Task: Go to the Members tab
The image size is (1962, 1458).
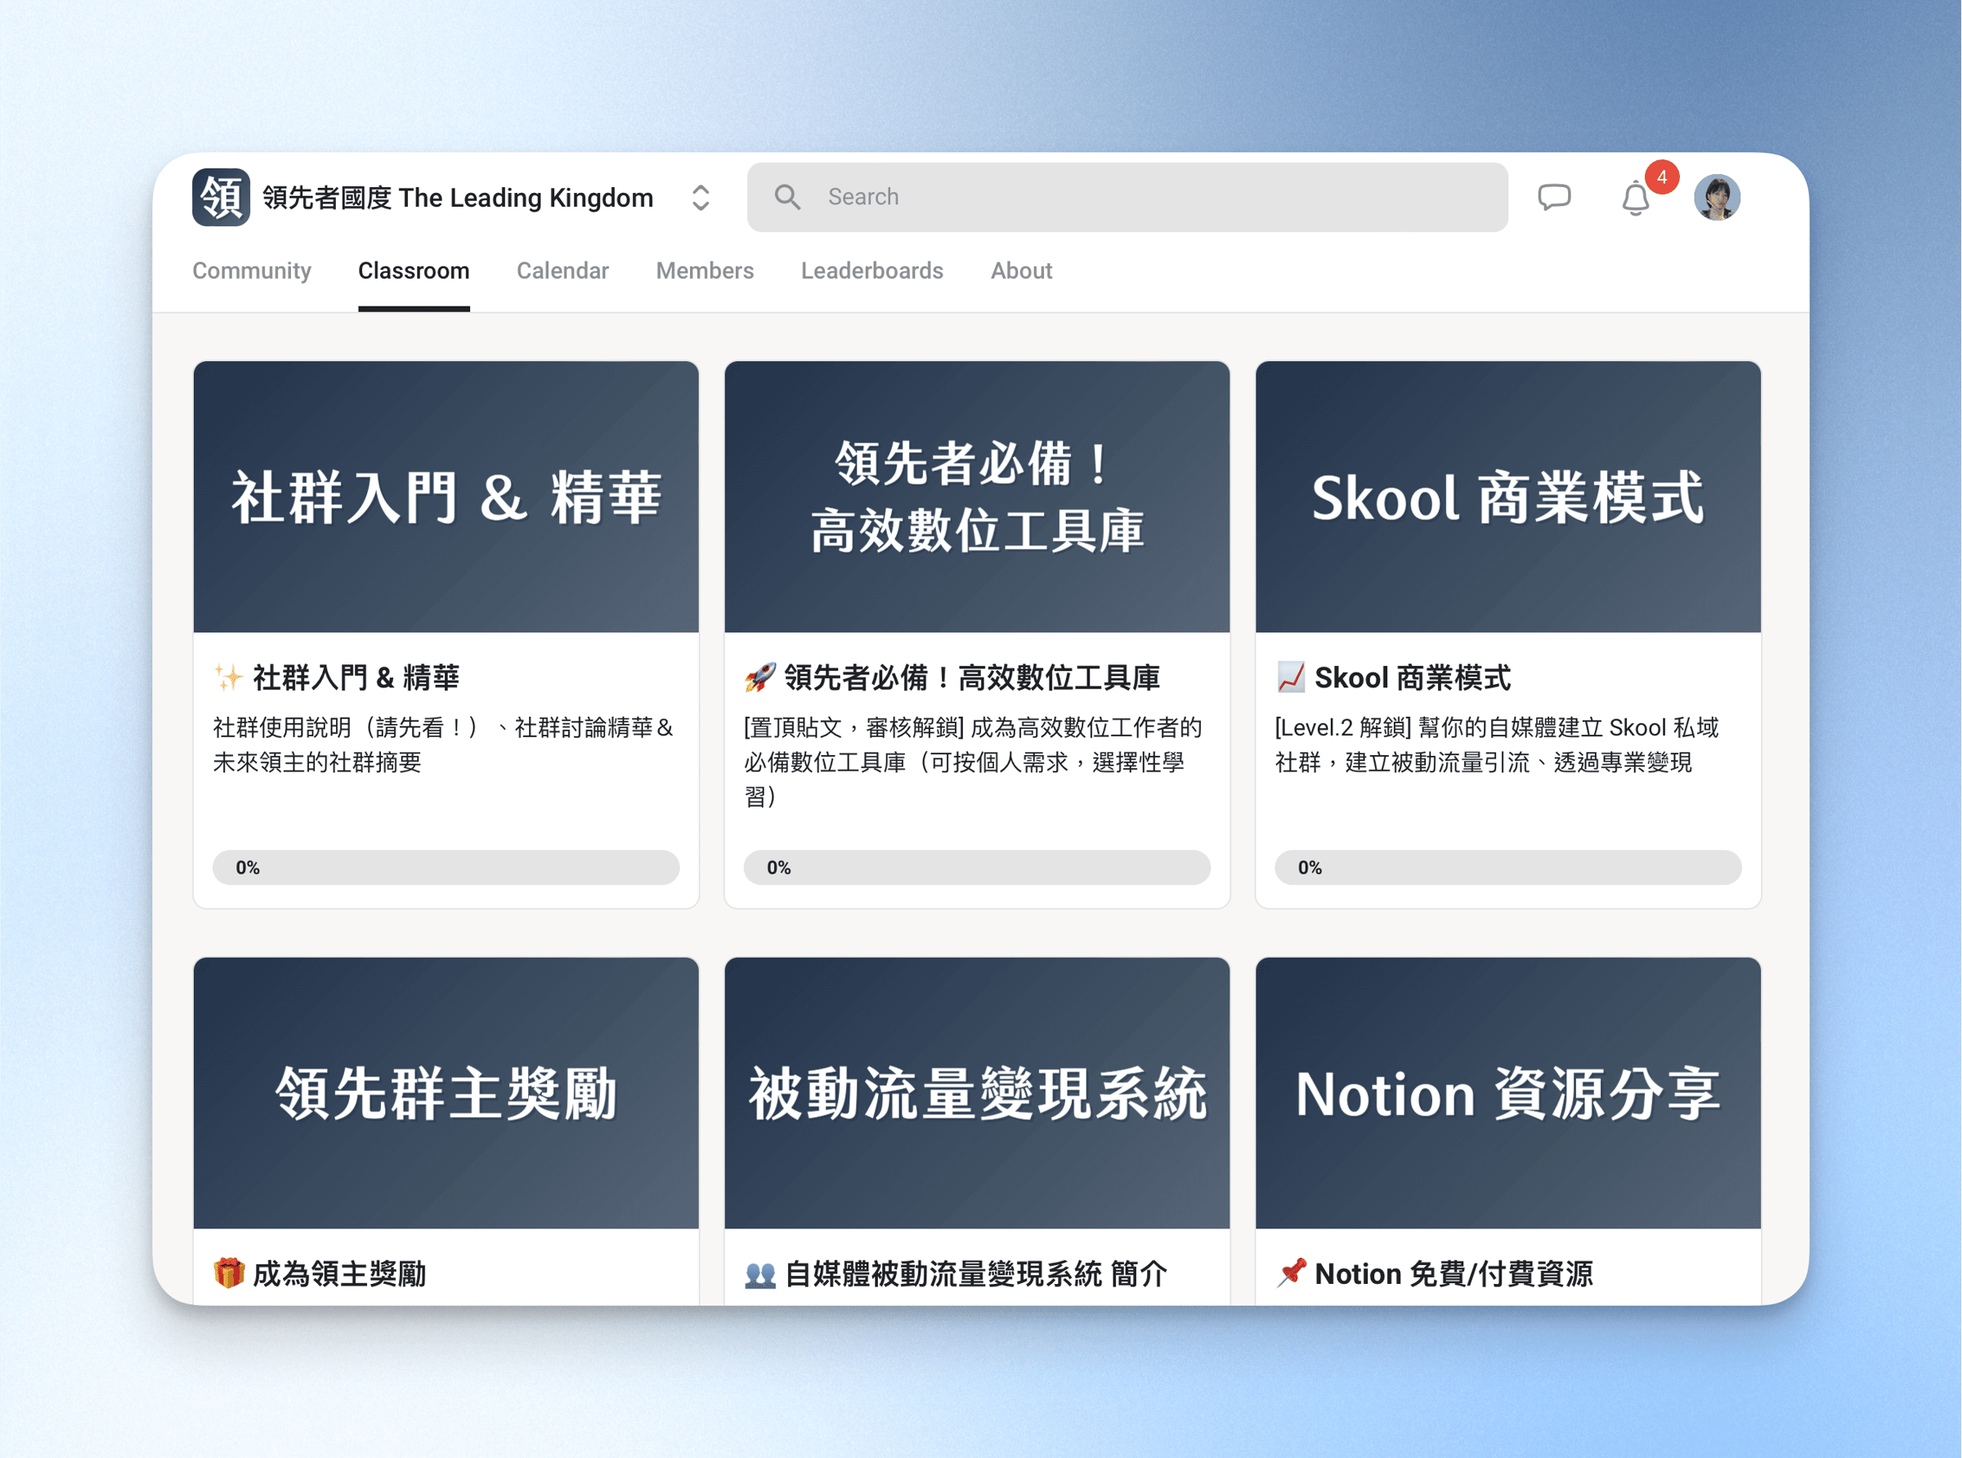Action: click(x=705, y=271)
